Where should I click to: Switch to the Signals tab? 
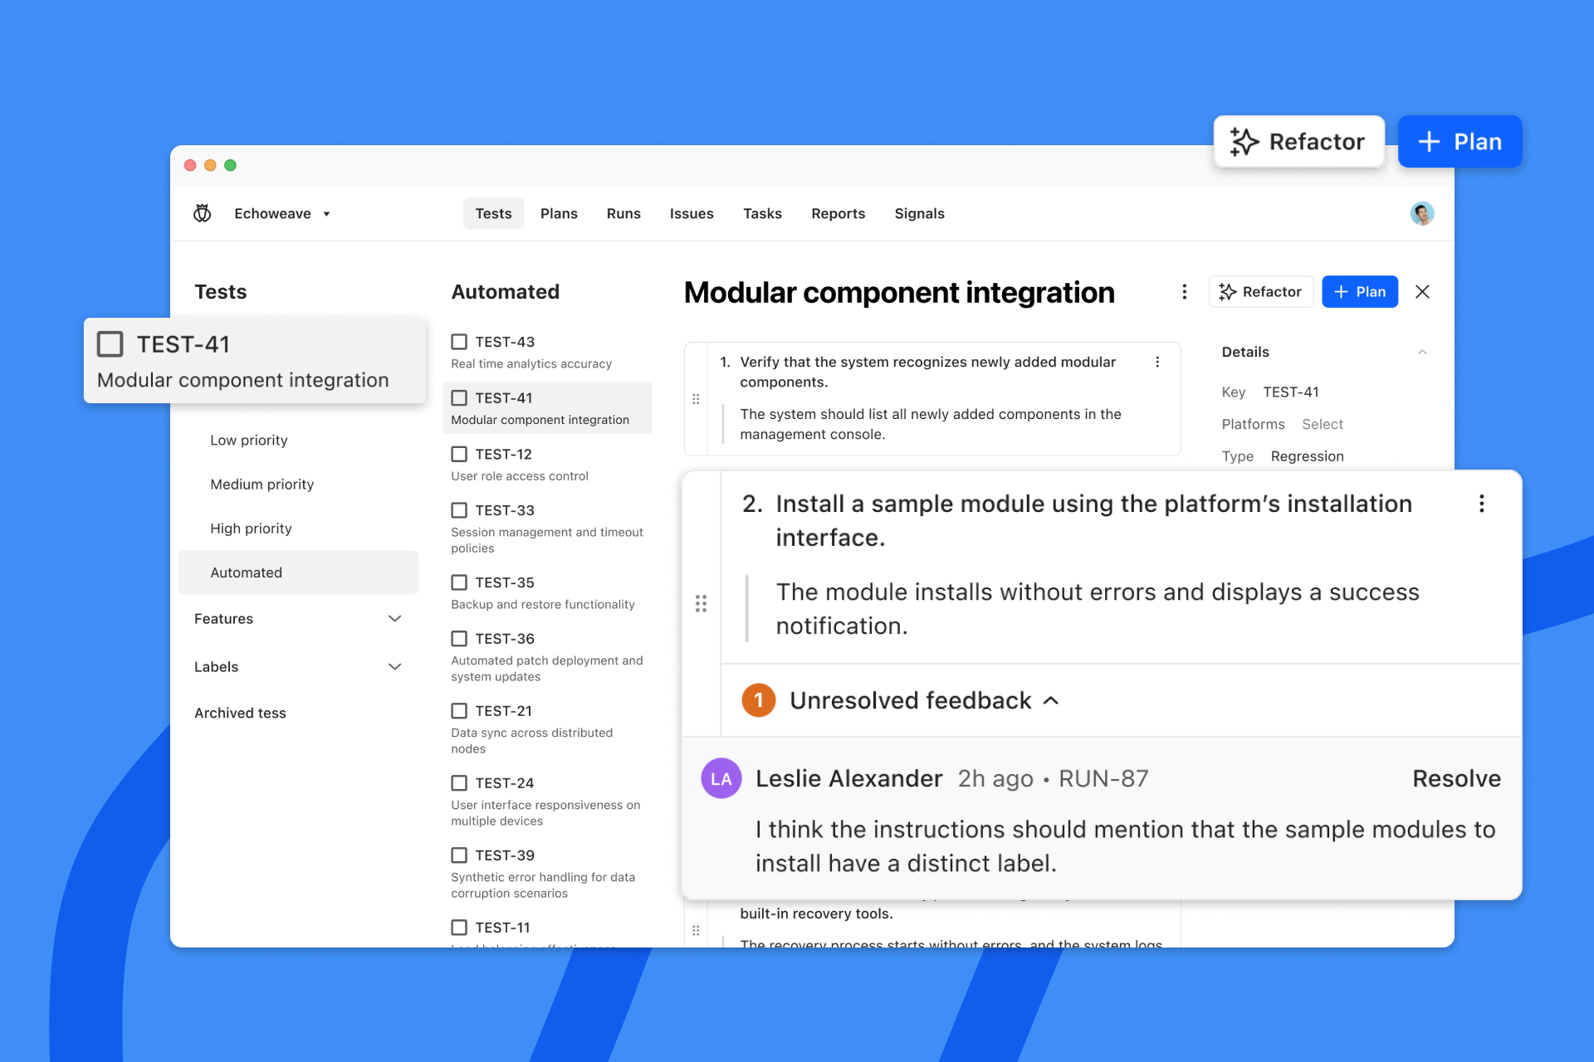pyautogui.click(x=919, y=213)
